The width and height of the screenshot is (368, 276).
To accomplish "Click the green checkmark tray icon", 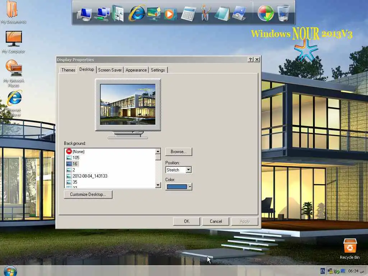I will pos(336,272).
